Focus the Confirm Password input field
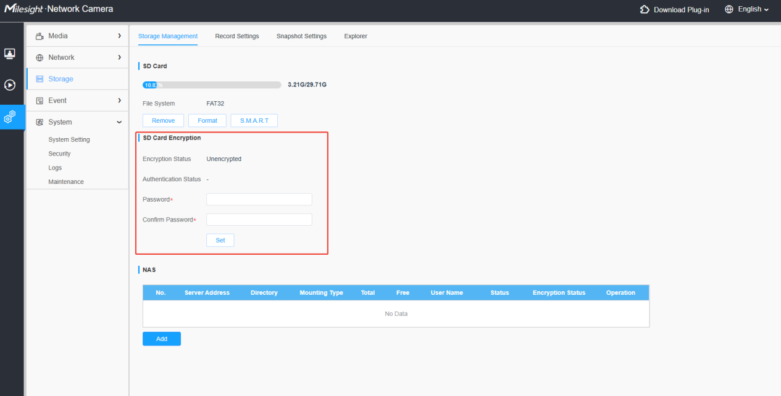781x396 pixels. pyautogui.click(x=259, y=220)
